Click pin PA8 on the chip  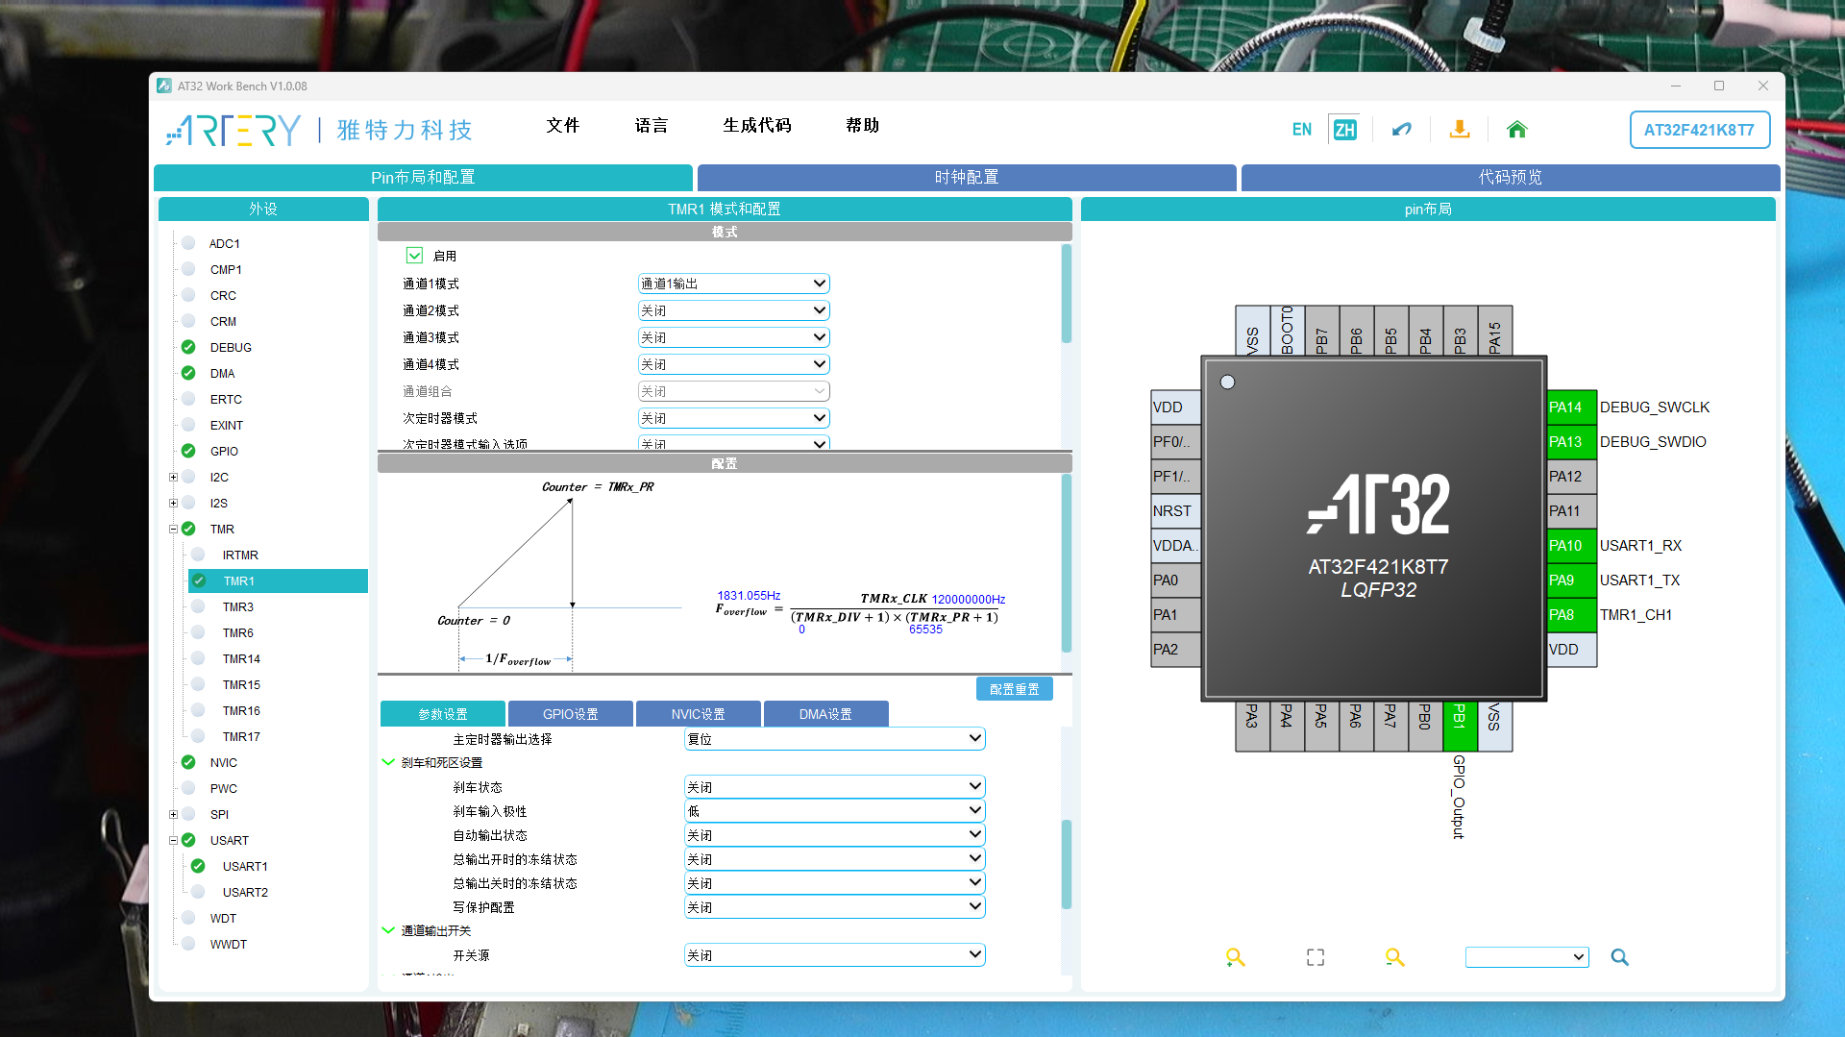point(1572,615)
